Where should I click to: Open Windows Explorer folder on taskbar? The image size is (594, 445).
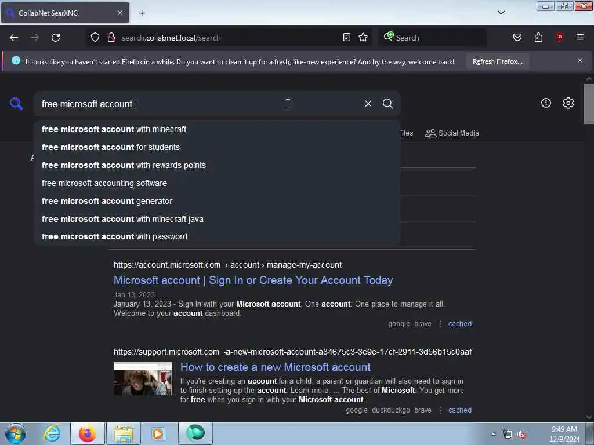[x=124, y=433]
